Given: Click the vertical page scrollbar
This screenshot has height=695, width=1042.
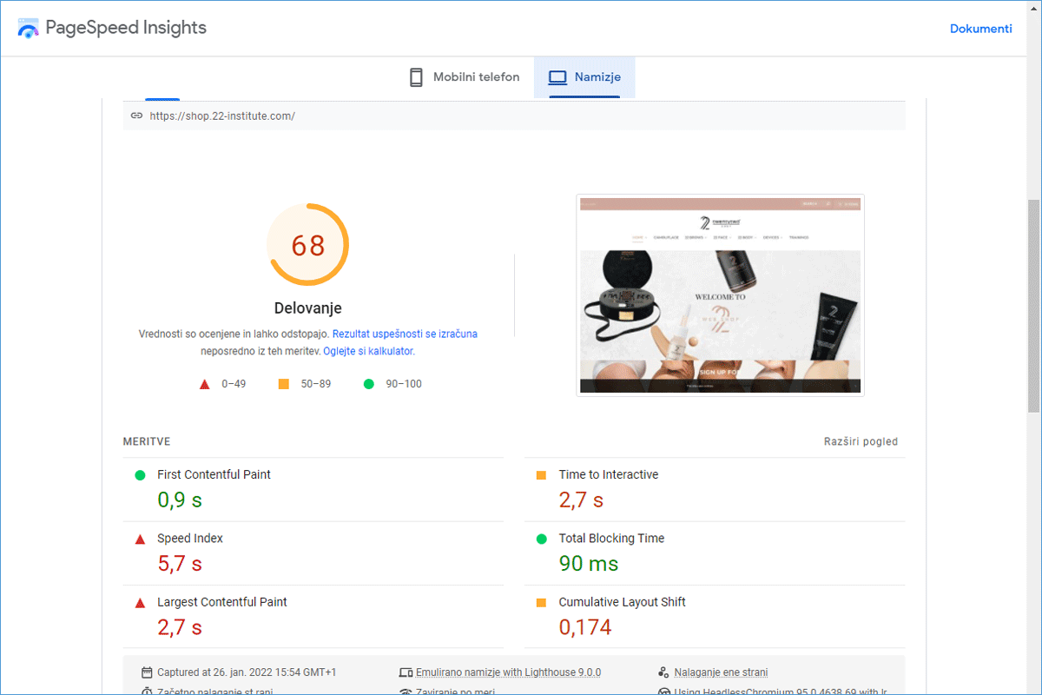Looking at the screenshot, I should coord(1032,304).
